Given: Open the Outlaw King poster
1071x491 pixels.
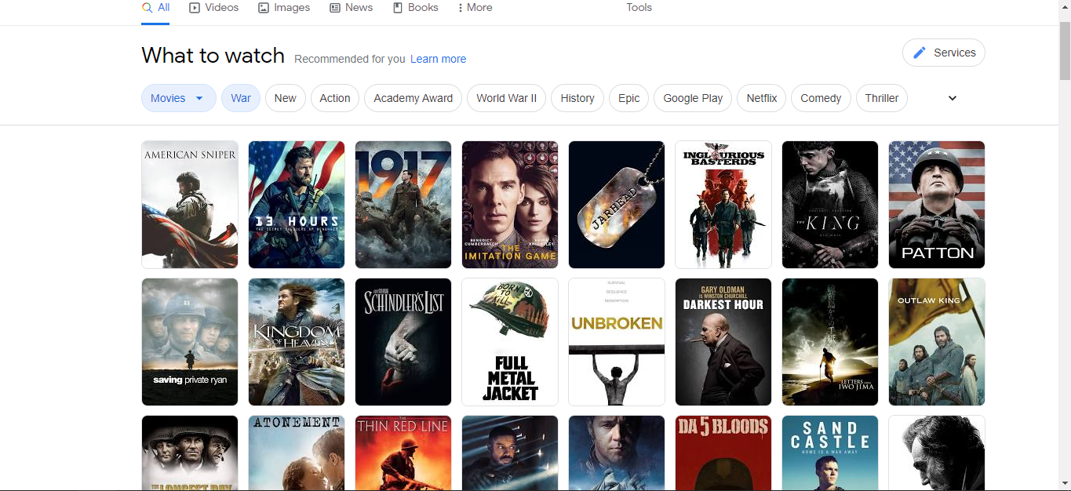Looking at the screenshot, I should (937, 342).
